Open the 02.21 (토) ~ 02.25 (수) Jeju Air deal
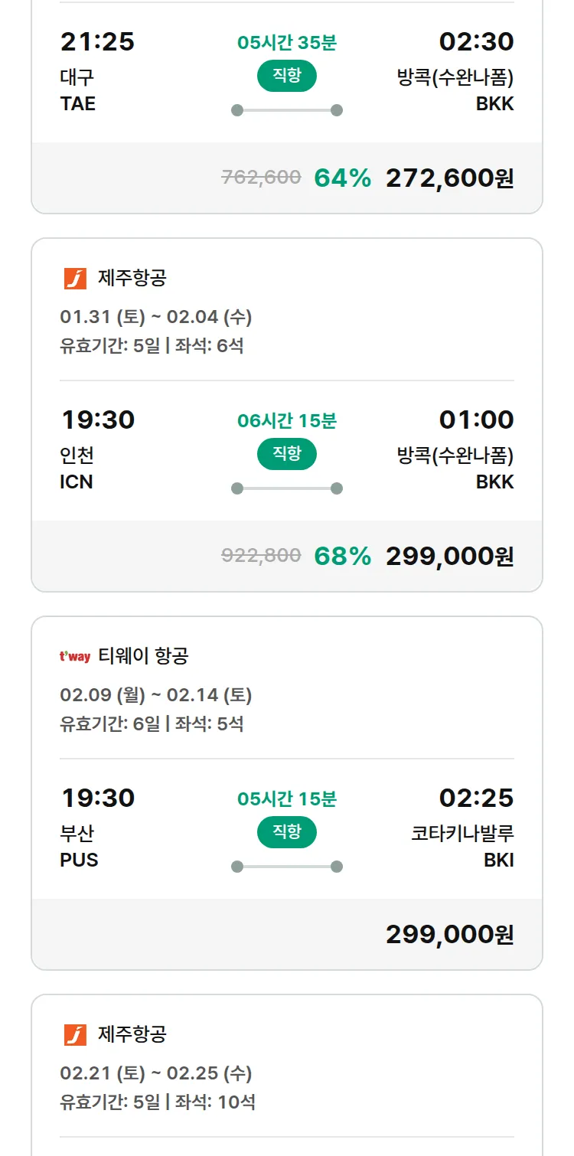Screen dimensions: 574x1156 (x=156, y=1073)
